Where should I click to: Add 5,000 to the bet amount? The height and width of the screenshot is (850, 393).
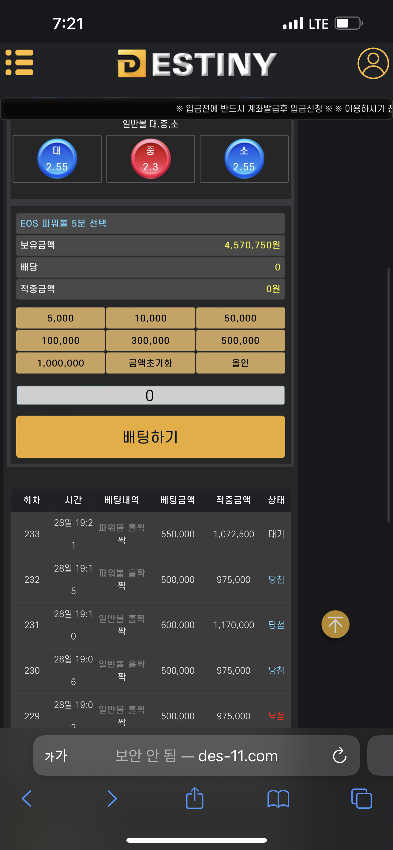pos(61,318)
